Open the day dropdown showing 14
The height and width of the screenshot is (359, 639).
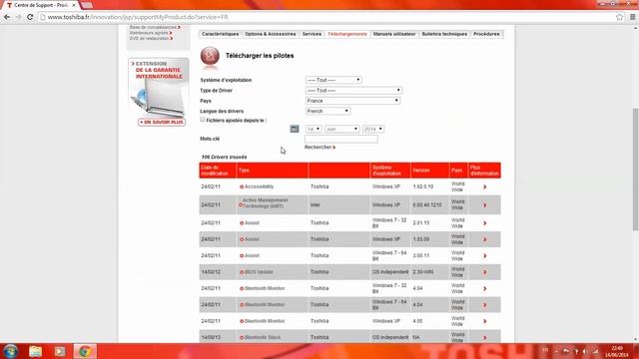313,129
